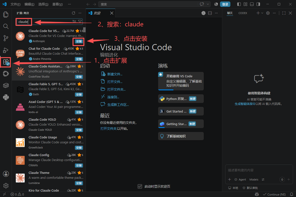296x197 pixels.
Task: Open the Explorer view in activity bar
Action: (6, 14)
